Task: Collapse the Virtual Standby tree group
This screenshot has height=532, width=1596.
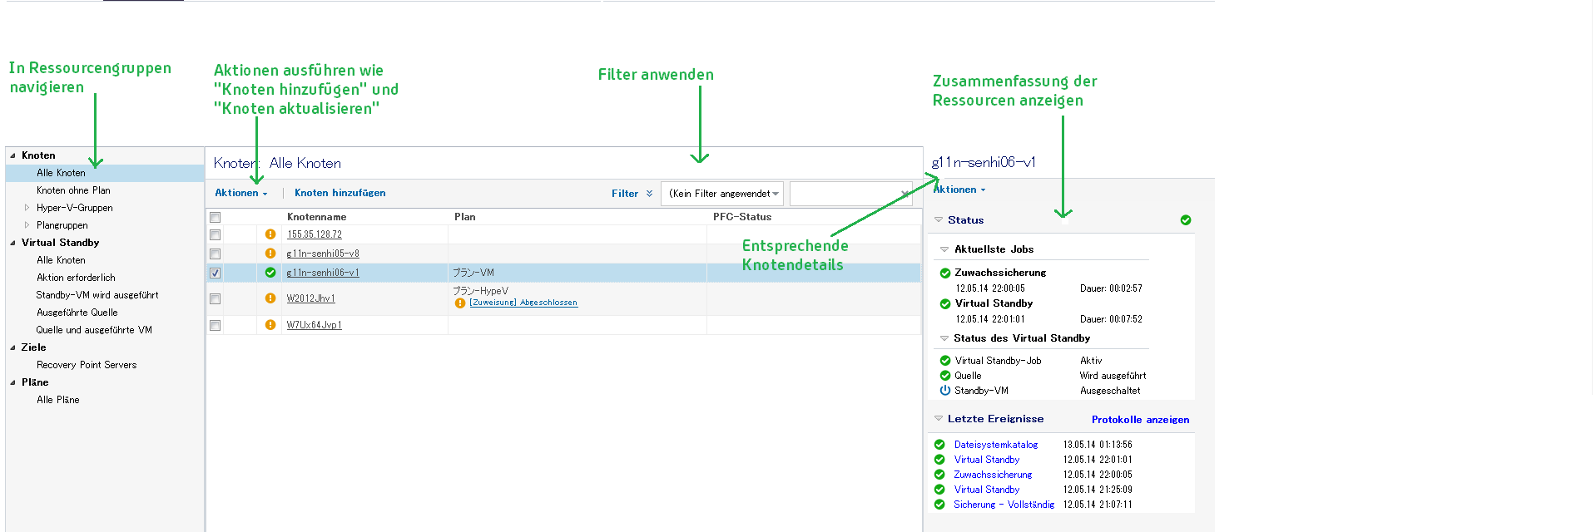Action: click(x=12, y=243)
